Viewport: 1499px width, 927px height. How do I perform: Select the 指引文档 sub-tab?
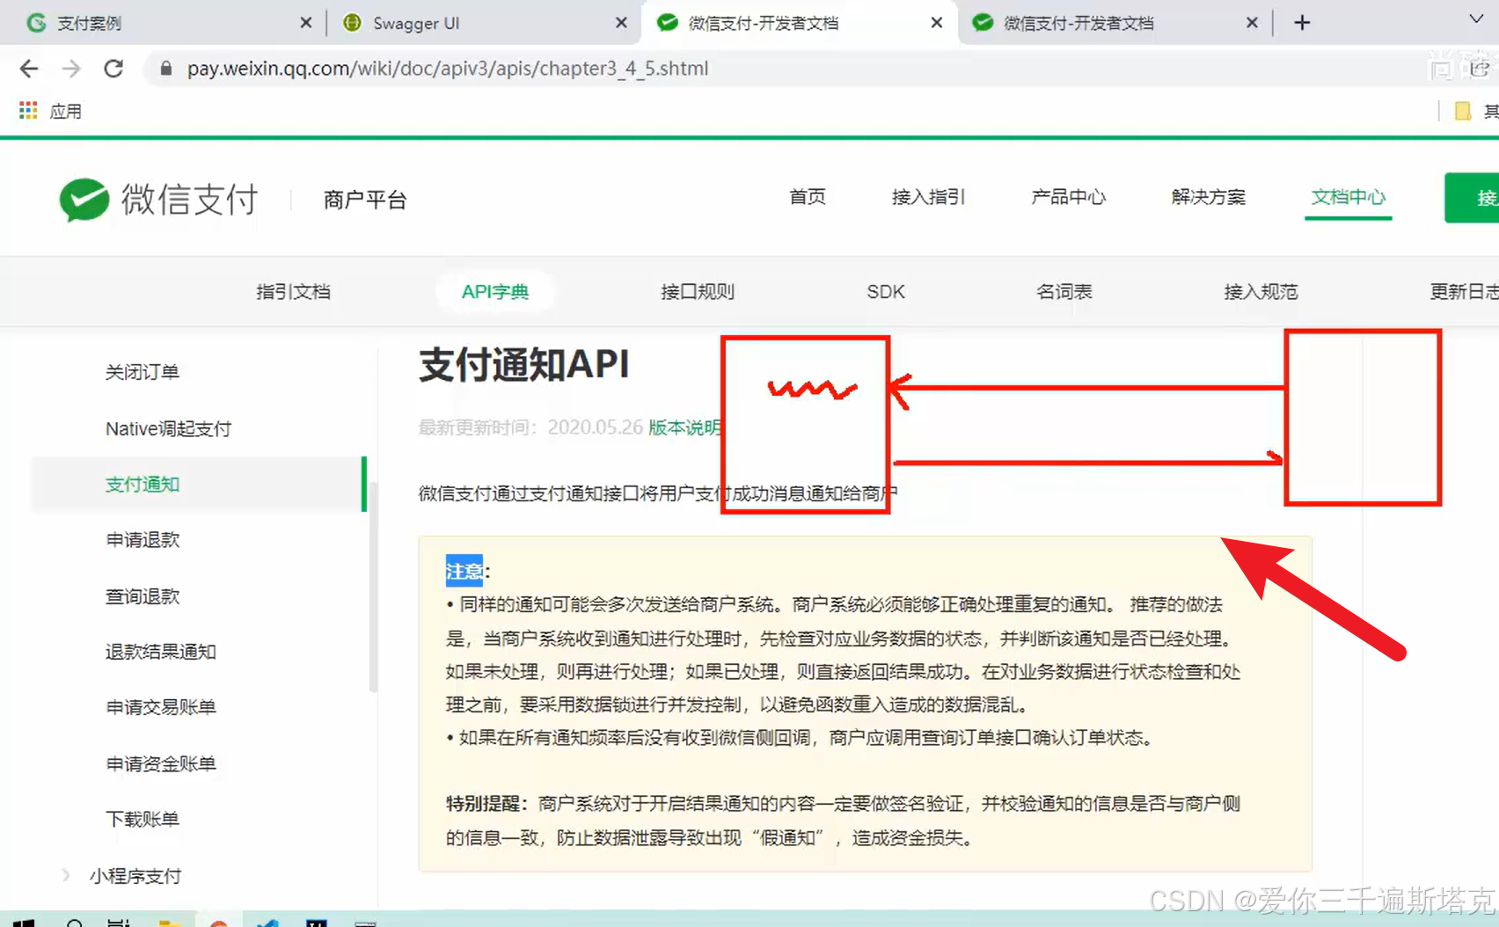point(293,292)
